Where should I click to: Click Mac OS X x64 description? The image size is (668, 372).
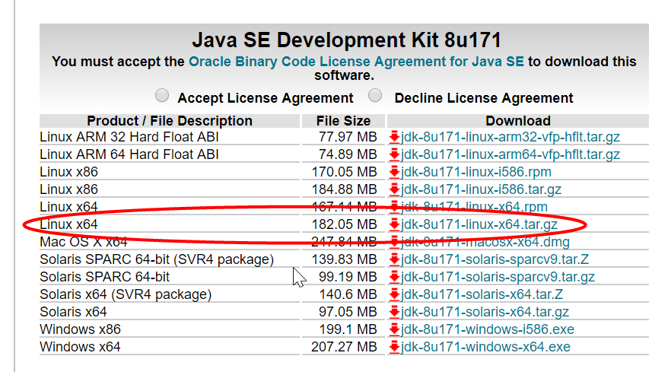(x=84, y=242)
